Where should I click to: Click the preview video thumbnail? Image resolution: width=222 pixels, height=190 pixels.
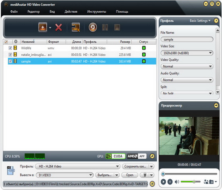coord(189,136)
